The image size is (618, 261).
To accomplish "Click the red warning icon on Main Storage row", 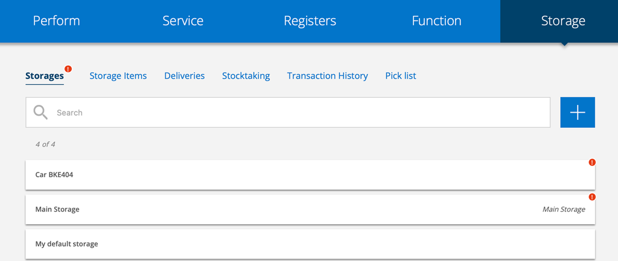I will coord(592,197).
